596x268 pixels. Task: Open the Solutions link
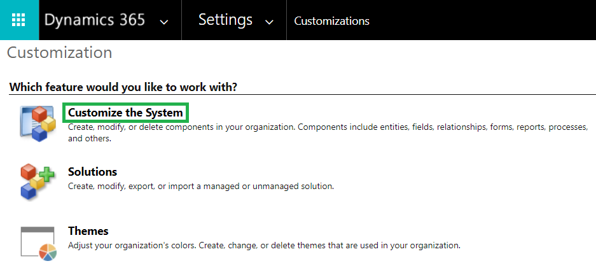pos(92,172)
